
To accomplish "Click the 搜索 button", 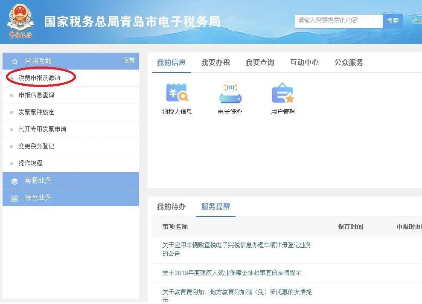I will [x=393, y=21].
